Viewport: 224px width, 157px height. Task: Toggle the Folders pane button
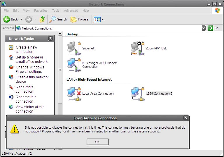pyautogui.click(x=79, y=19)
